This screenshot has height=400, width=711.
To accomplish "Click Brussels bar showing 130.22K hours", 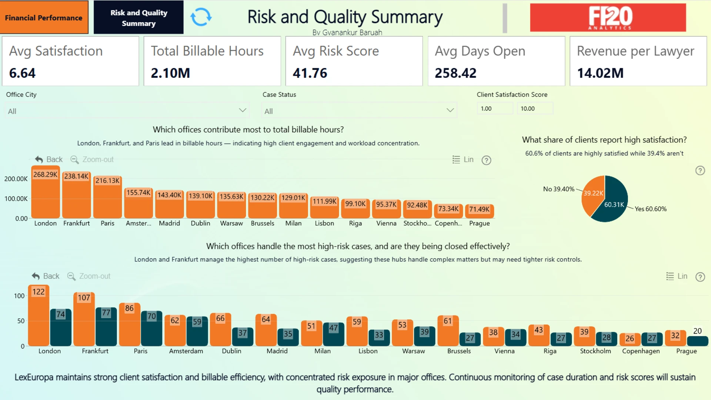I will tap(263, 206).
